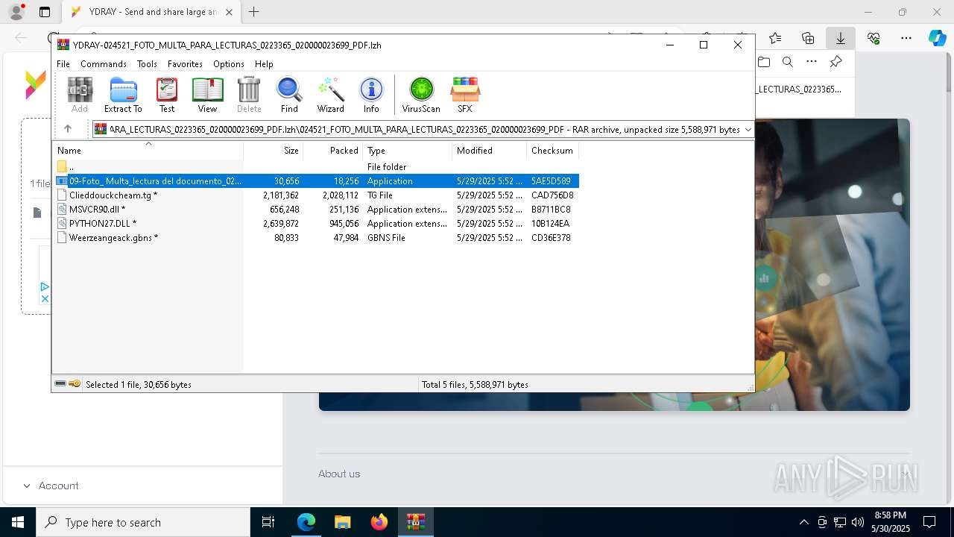
Task: Select the PYTHON27.DLL file
Action: coord(316,223)
